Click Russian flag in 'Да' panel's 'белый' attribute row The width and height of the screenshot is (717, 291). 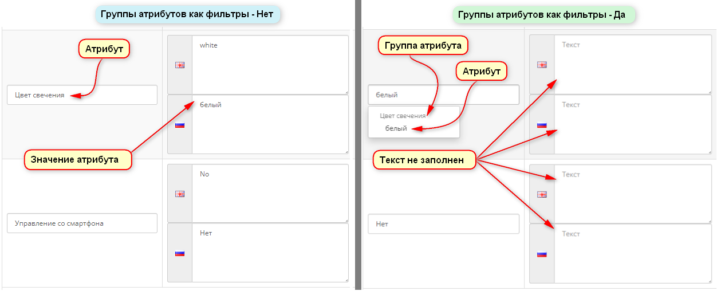[542, 125]
